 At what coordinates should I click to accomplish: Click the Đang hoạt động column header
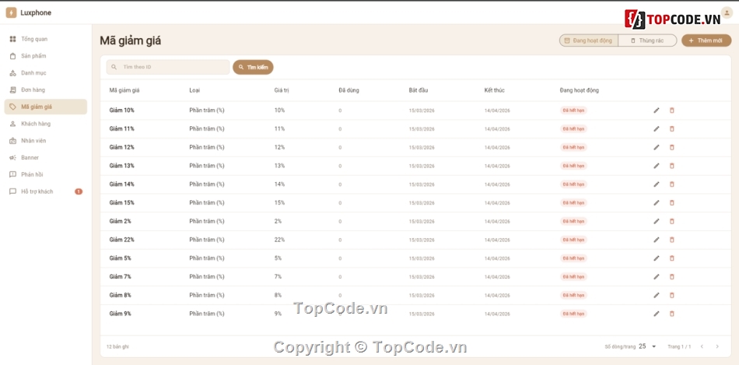580,90
